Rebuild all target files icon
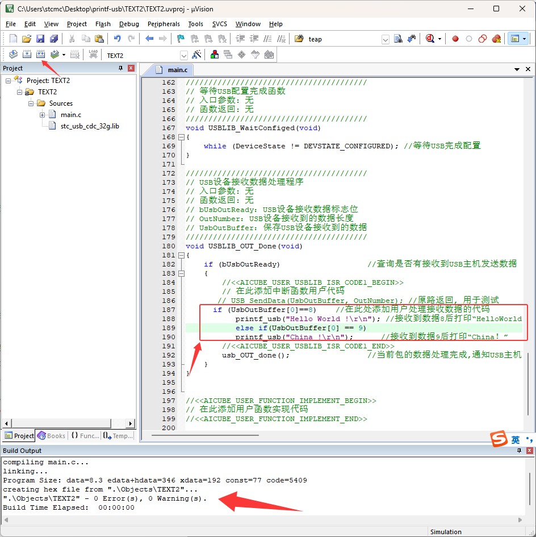 click(40, 55)
